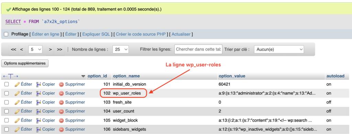The image size is (352, 134).
Task: Click the widget_block option_name cell
Action: point(125,120)
